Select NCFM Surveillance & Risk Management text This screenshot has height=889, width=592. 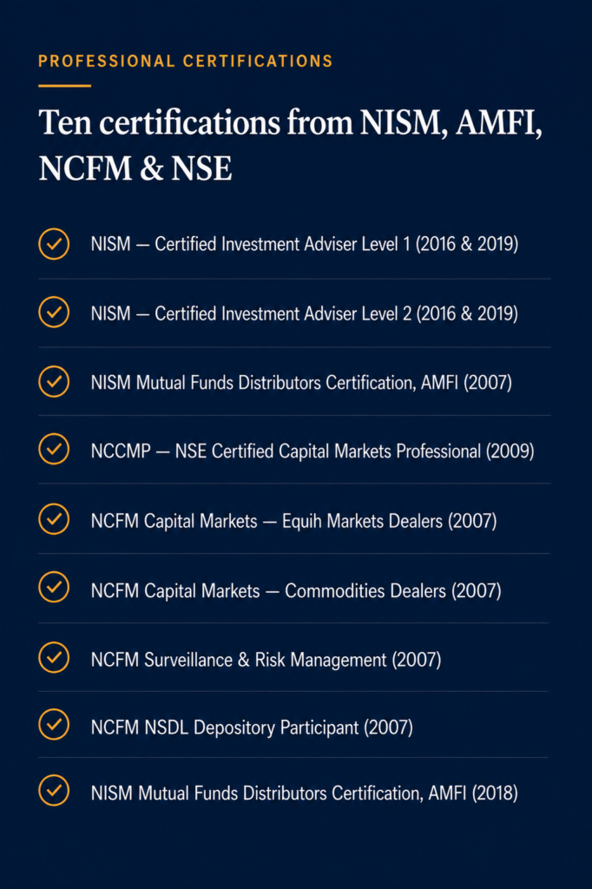coord(266,660)
